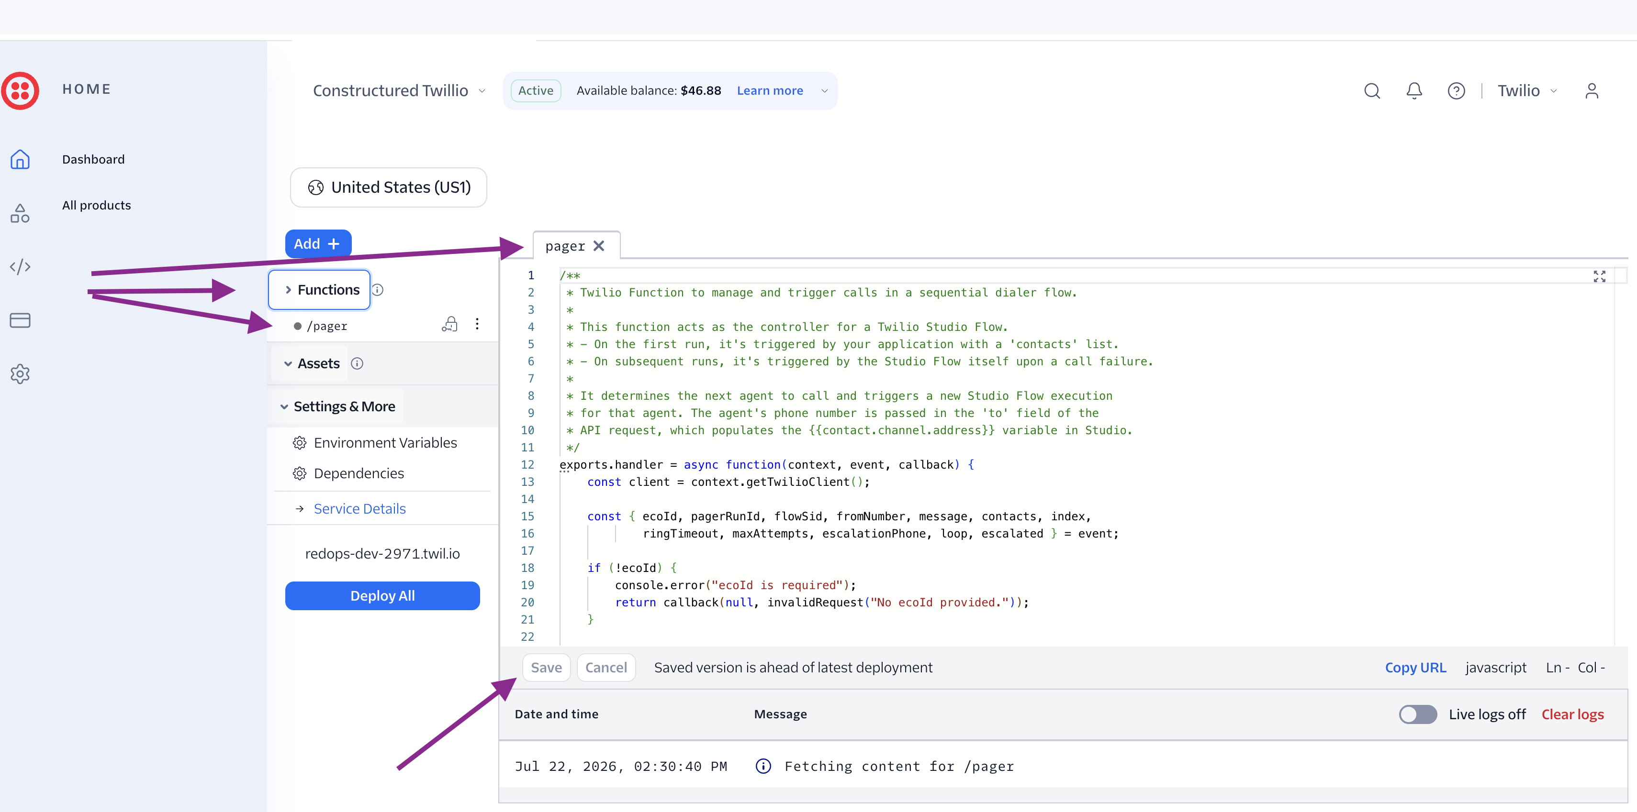Open the Constructured Twillio account dropdown
1637x812 pixels.
[x=400, y=91]
